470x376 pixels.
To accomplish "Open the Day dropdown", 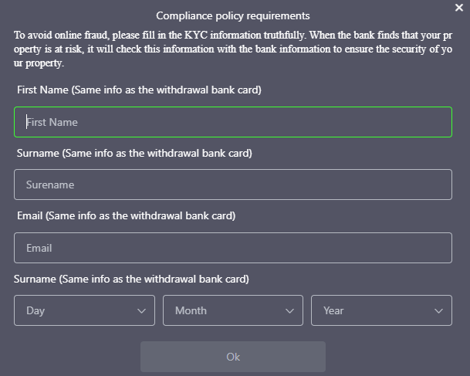I will click(x=84, y=310).
